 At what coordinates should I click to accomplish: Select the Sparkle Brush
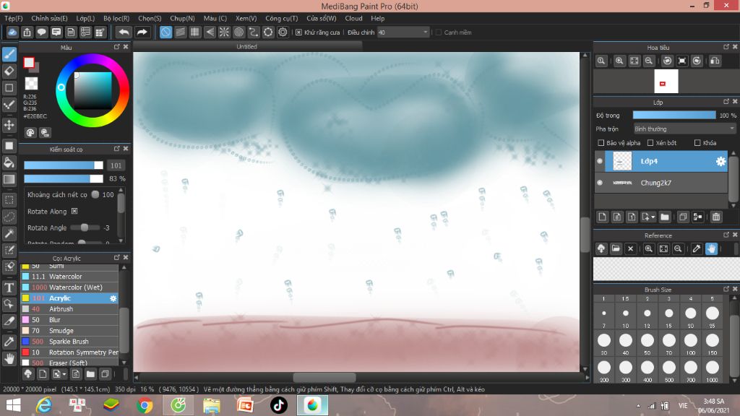69,342
